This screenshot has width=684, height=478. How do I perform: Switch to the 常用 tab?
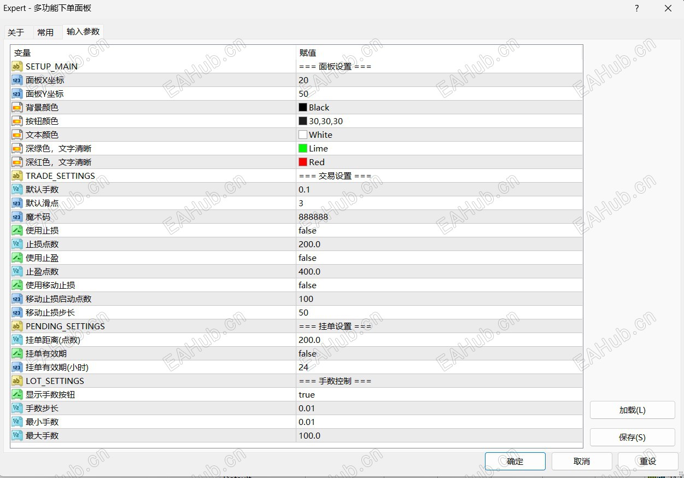point(45,32)
